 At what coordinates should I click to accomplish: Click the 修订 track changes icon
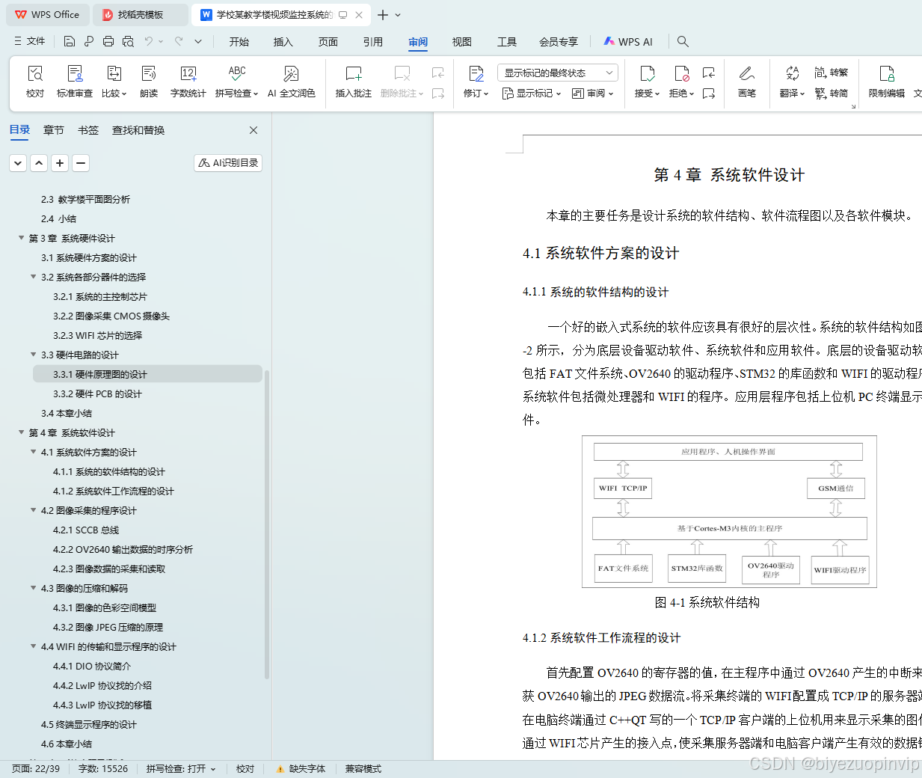click(x=476, y=73)
